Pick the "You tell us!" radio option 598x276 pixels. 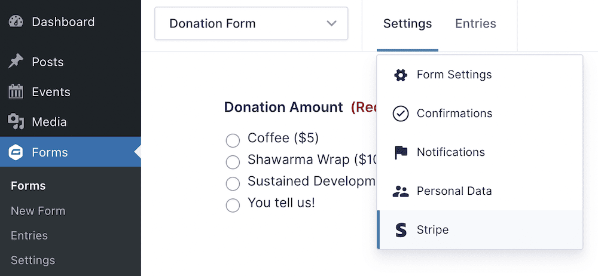click(233, 205)
